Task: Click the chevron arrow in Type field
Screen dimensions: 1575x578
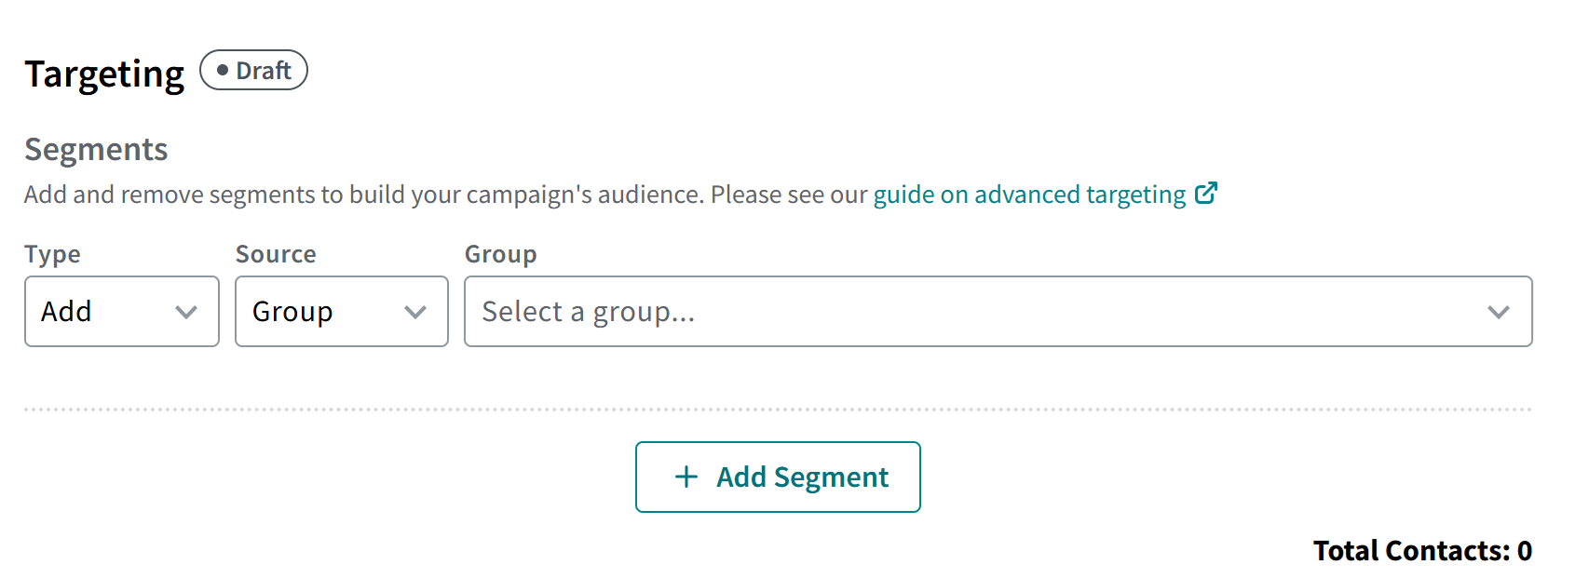Action: pos(186,312)
